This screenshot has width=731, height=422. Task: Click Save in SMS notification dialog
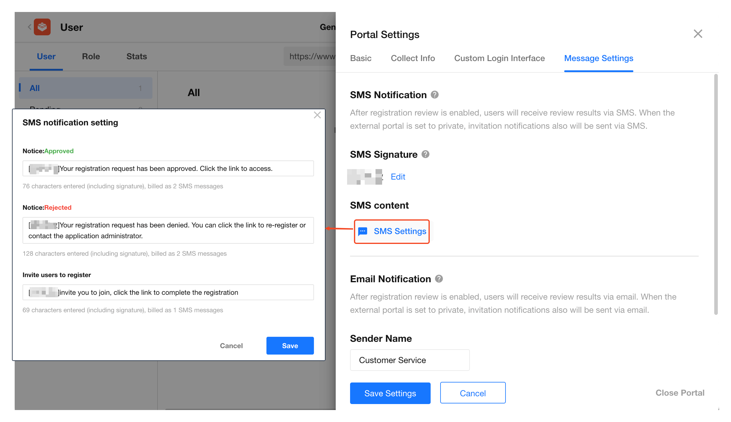pos(290,346)
